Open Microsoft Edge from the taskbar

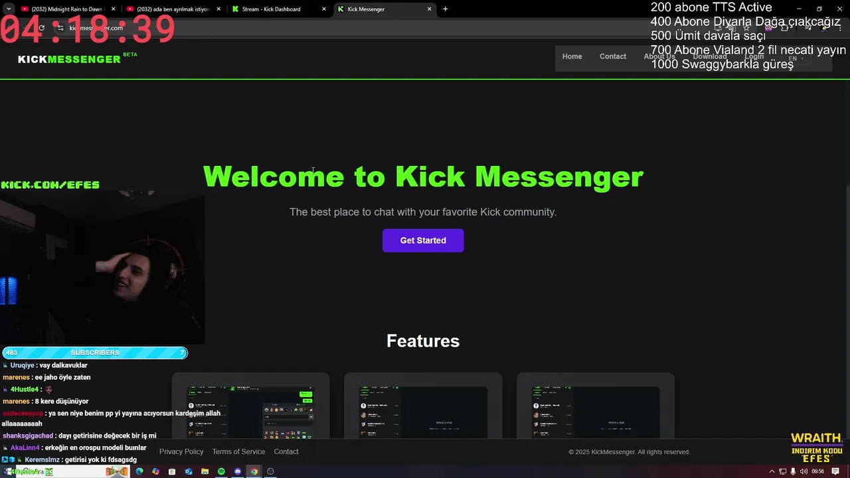click(139, 471)
